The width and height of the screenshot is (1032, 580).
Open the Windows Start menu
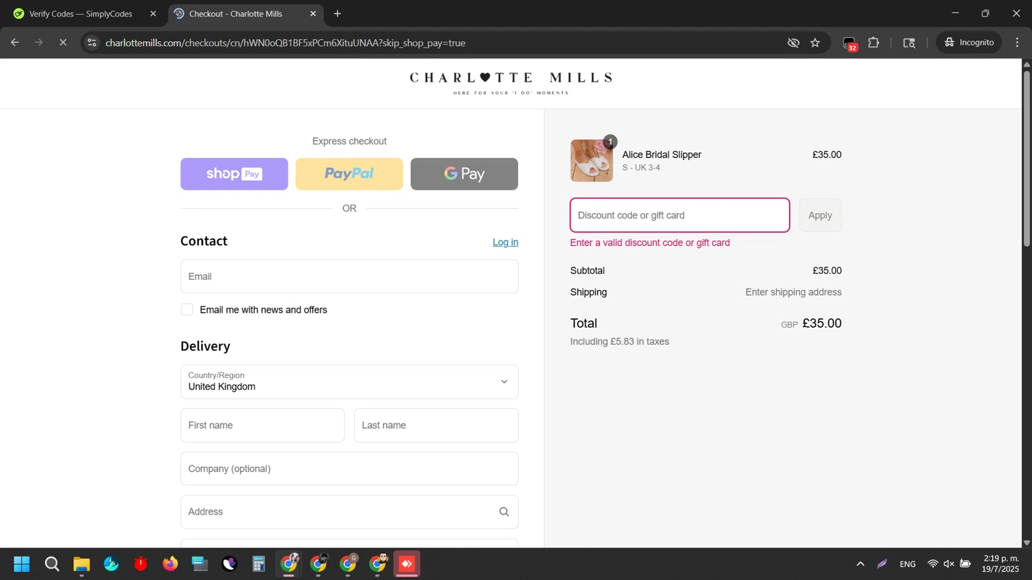point(22,564)
